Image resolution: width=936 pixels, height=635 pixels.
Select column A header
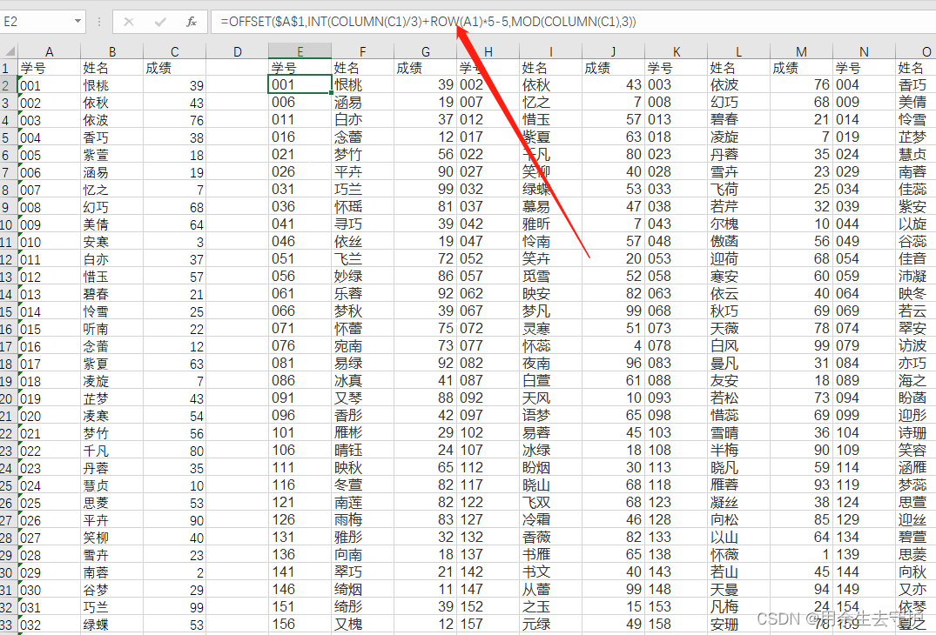[49, 52]
